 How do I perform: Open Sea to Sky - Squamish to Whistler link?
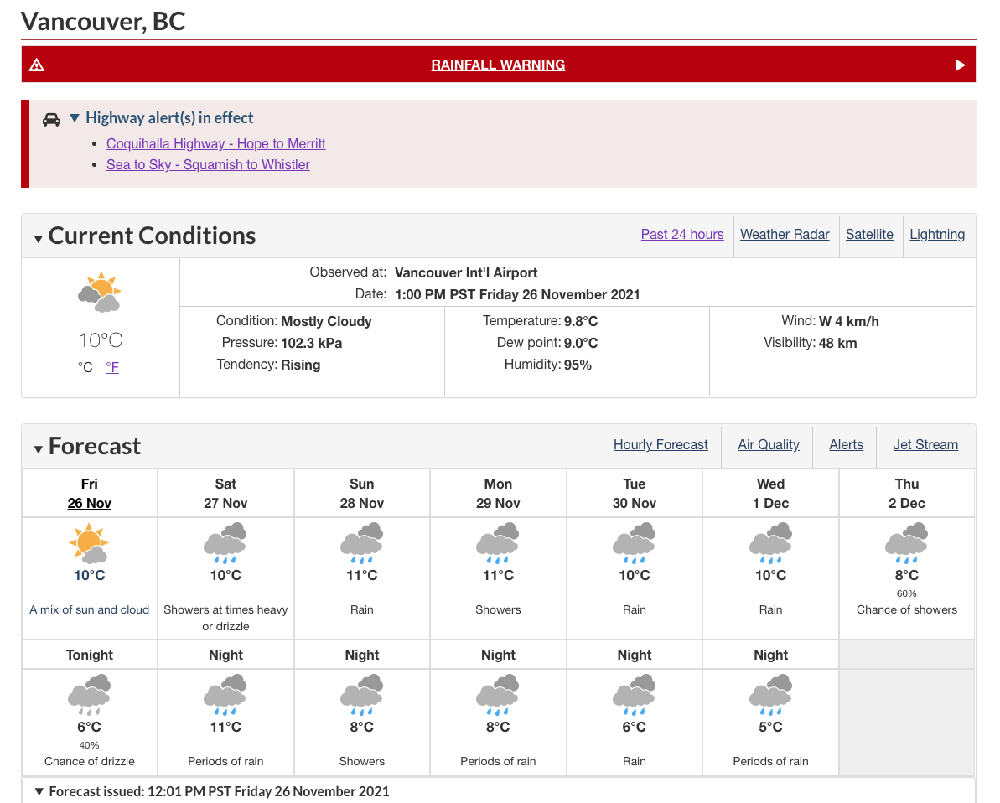pos(208,164)
